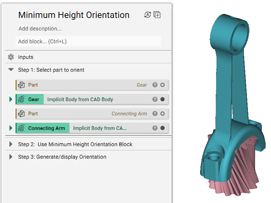Open help for Connecting Arm Part row

point(155,114)
